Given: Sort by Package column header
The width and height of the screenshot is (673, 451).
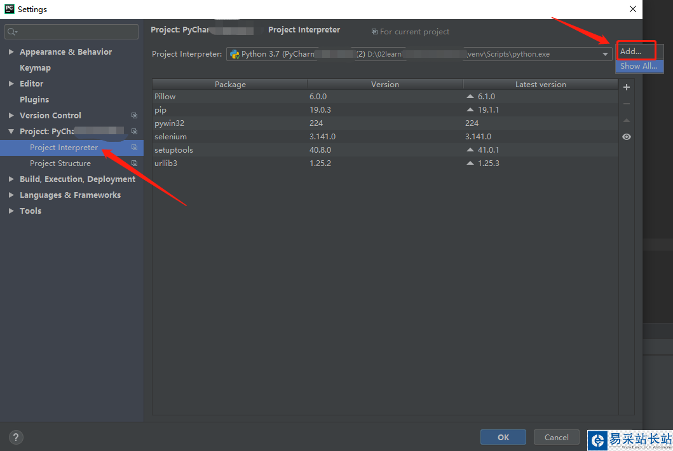Looking at the screenshot, I should point(230,84).
